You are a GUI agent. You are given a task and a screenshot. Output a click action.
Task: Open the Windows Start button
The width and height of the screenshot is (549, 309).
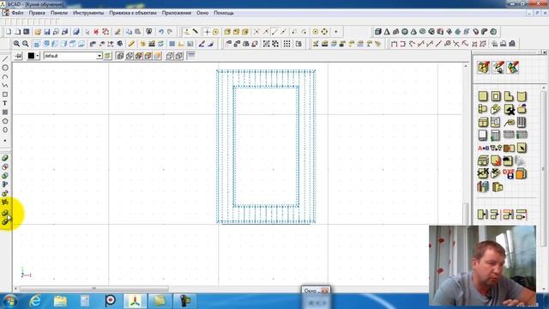(x=10, y=301)
